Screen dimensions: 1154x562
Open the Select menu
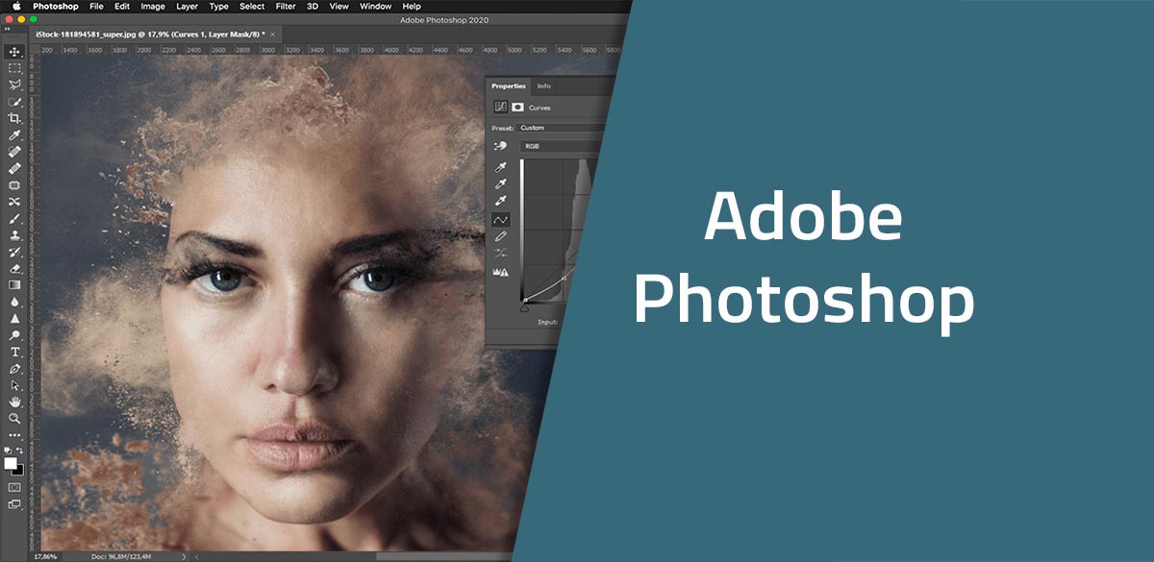[x=252, y=6]
